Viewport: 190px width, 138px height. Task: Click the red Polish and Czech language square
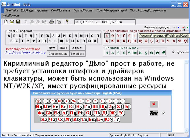(x=183, y=28)
